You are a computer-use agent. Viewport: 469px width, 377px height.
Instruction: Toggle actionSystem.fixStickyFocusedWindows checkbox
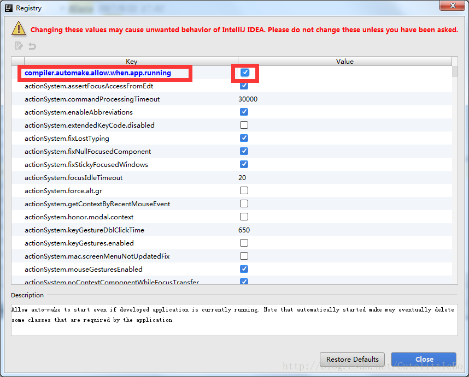pyautogui.click(x=244, y=164)
